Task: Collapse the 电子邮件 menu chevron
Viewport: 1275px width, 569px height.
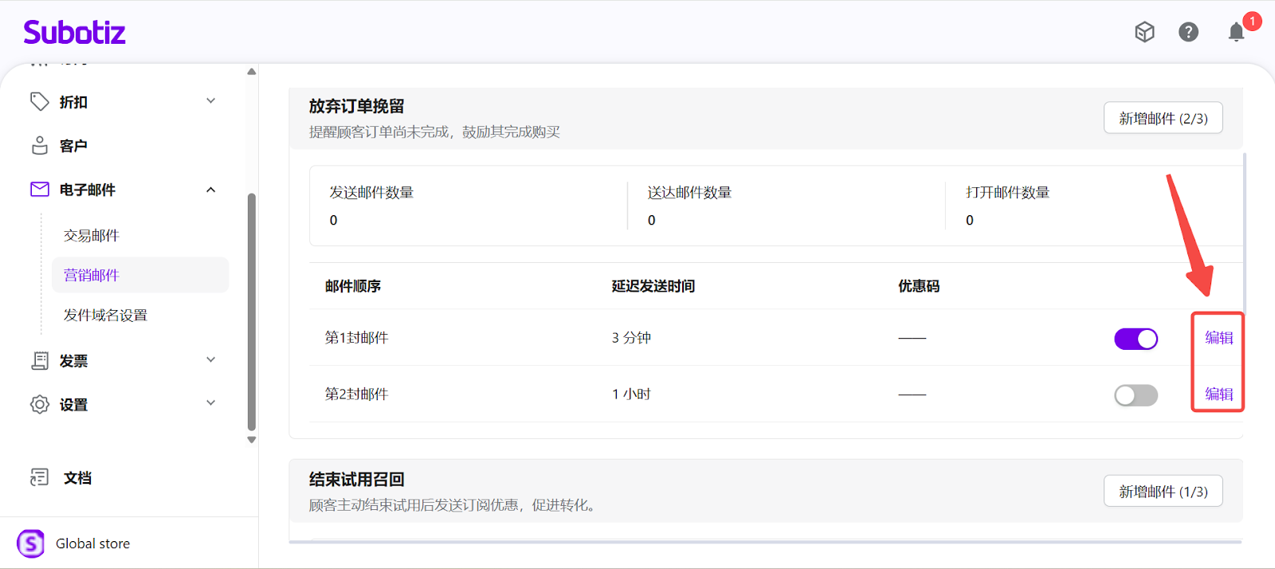Action: pyautogui.click(x=211, y=190)
